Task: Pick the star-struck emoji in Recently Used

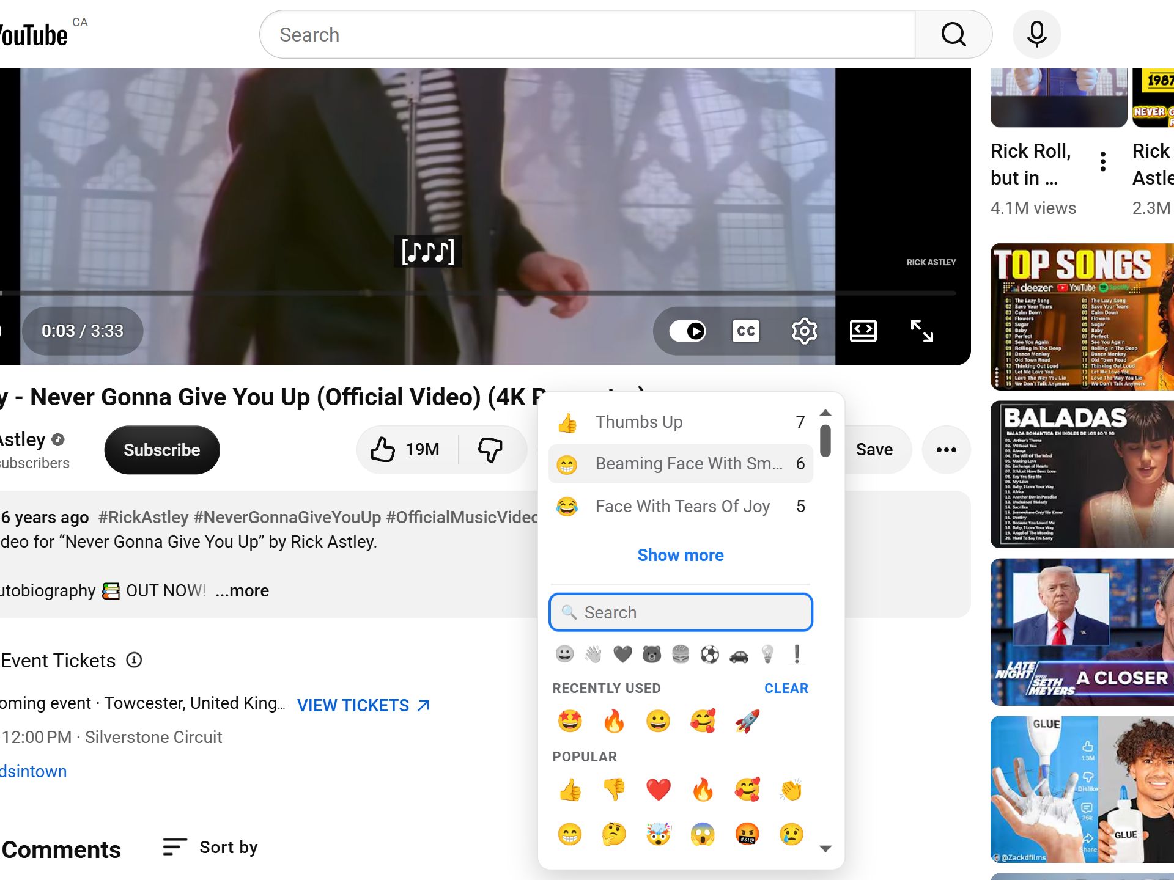Action: [x=570, y=722]
